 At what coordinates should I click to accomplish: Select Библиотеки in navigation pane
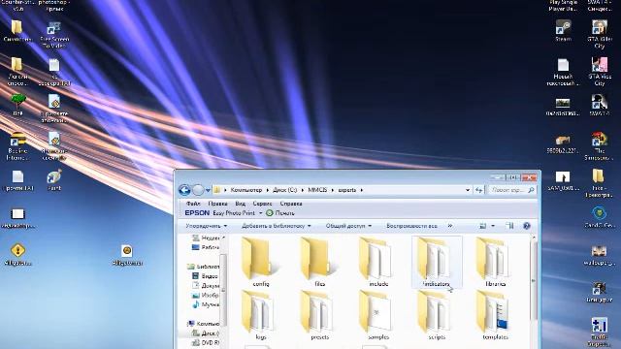click(203, 267)
